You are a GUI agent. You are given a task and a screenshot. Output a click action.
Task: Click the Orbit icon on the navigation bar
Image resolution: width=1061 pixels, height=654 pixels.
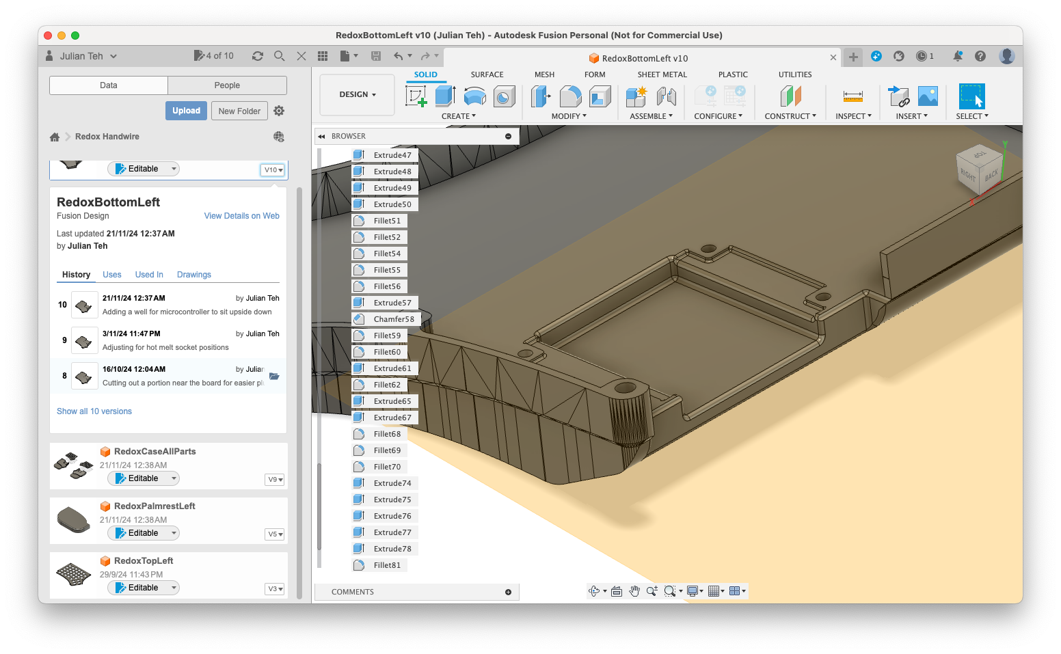[594, 590]
